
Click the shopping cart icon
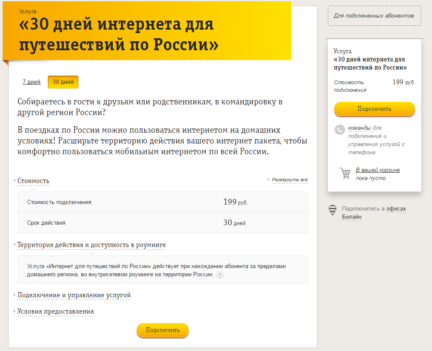[345, 173]
